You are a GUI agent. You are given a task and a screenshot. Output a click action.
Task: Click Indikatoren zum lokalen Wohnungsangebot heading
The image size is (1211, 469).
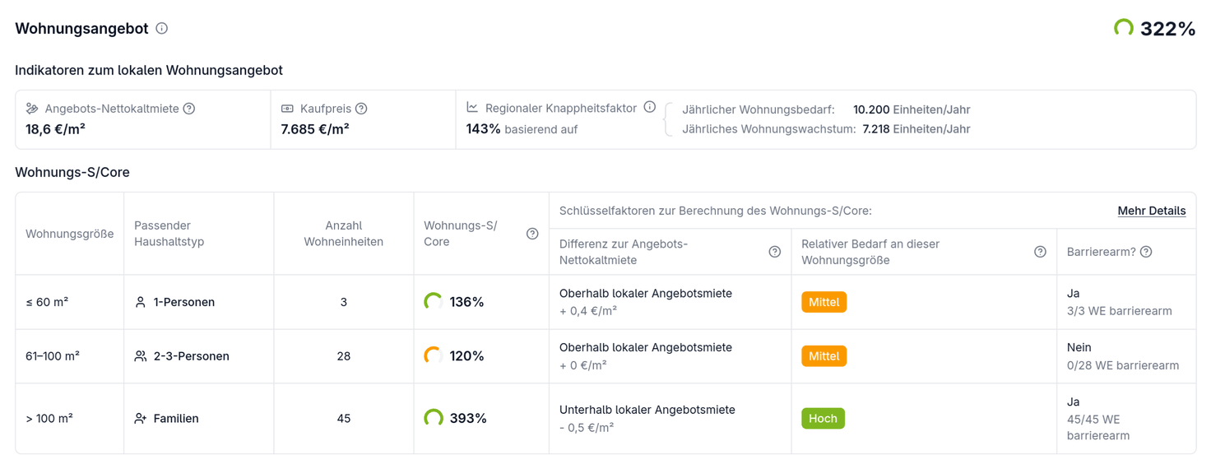coord(149,71)
